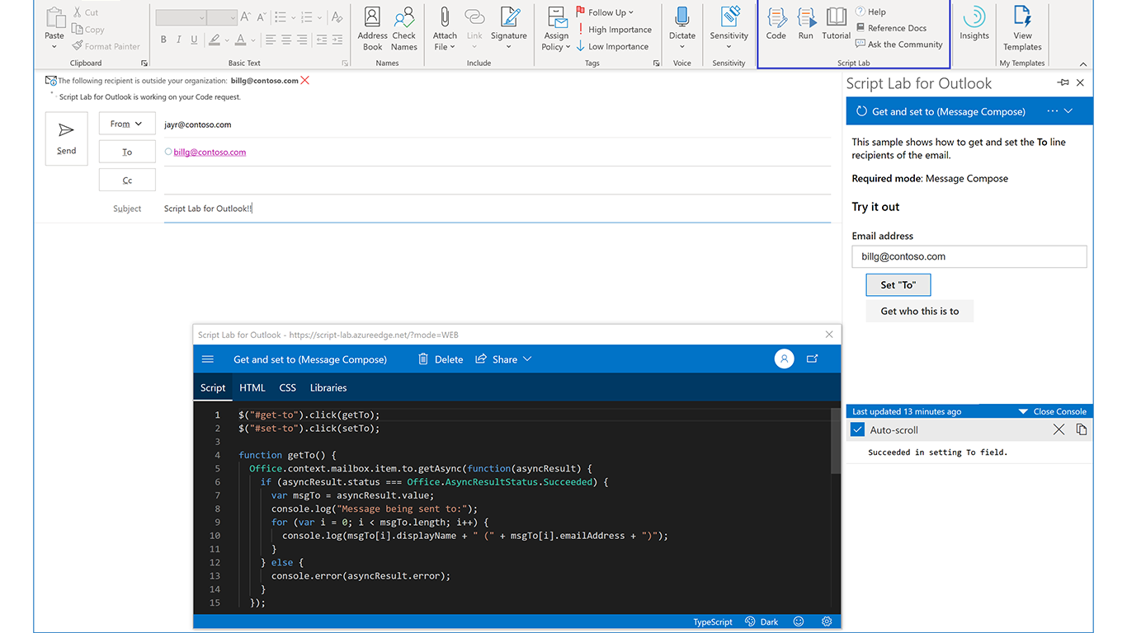Open the From account dropdown
1127x633 pixels.
[127, 124]
